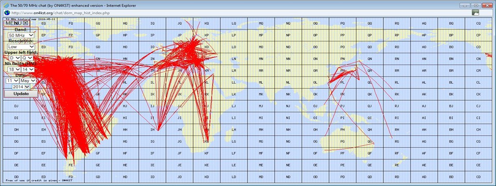Click the globe icon in address bar
This screenshot has height=186, width=496.
pos(7,12)
